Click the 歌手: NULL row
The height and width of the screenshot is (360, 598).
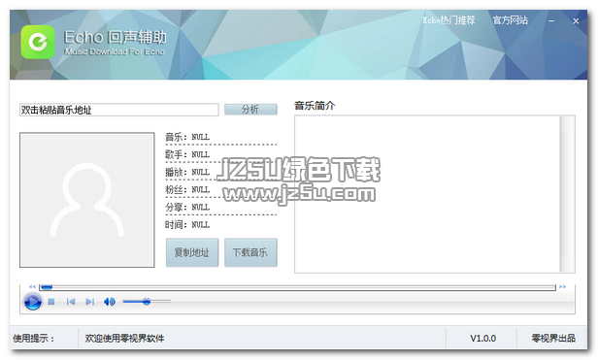click(x=187, y=154)
